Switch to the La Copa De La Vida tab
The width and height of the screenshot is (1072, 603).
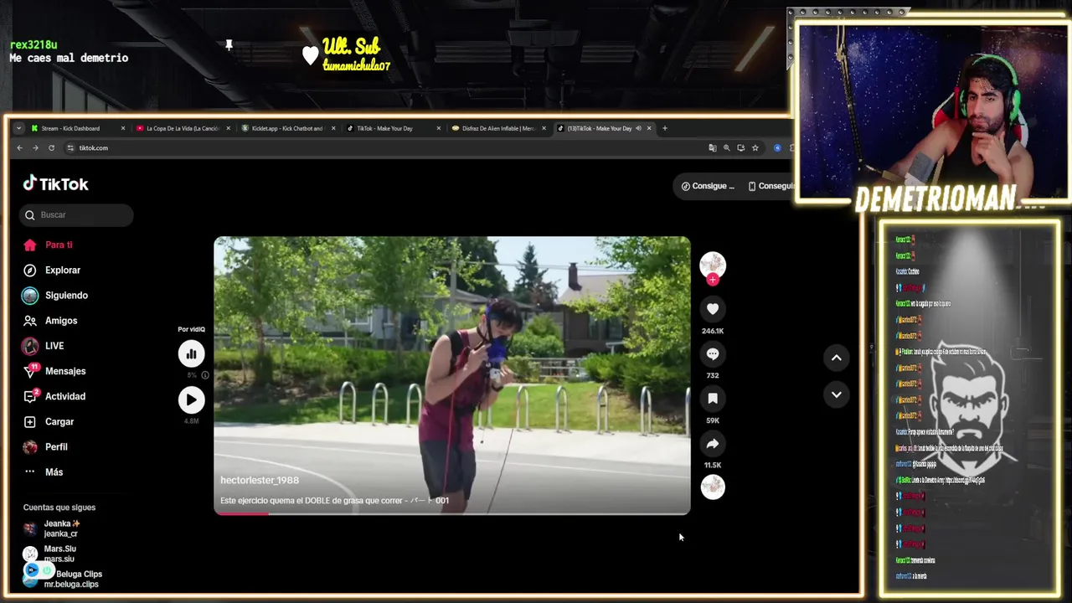[x=183, y=128]
